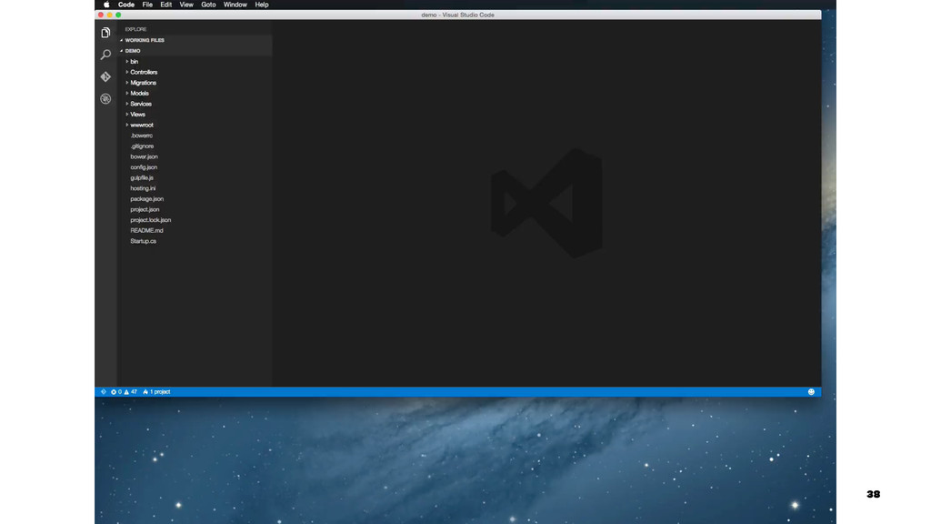Open the Code application menu
This screenshot has width=931, height=524.
[125, 5]
